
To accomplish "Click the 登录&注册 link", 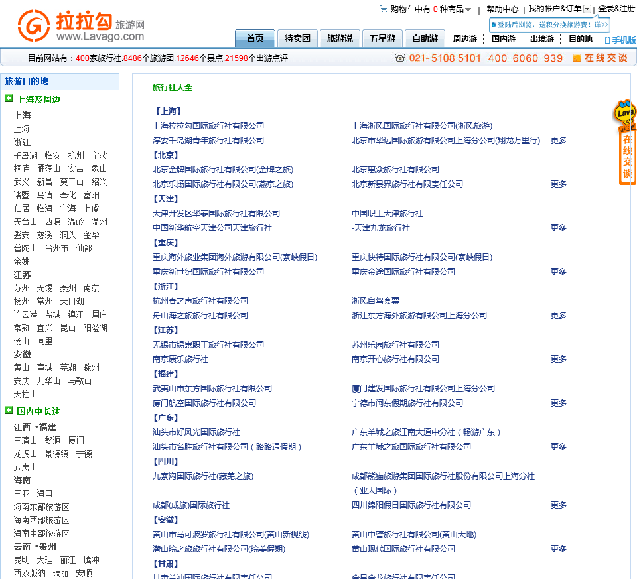I will point(616,9).
